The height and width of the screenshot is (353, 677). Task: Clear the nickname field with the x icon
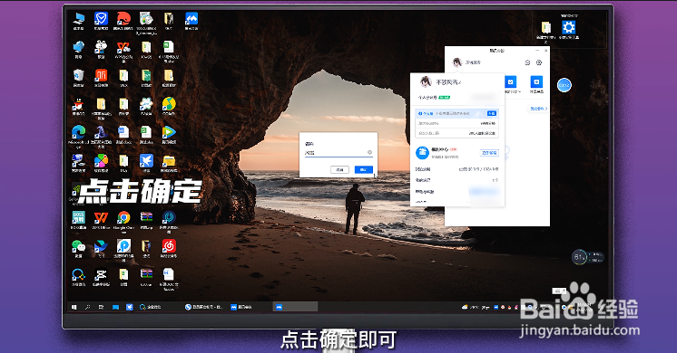(369, 152)
